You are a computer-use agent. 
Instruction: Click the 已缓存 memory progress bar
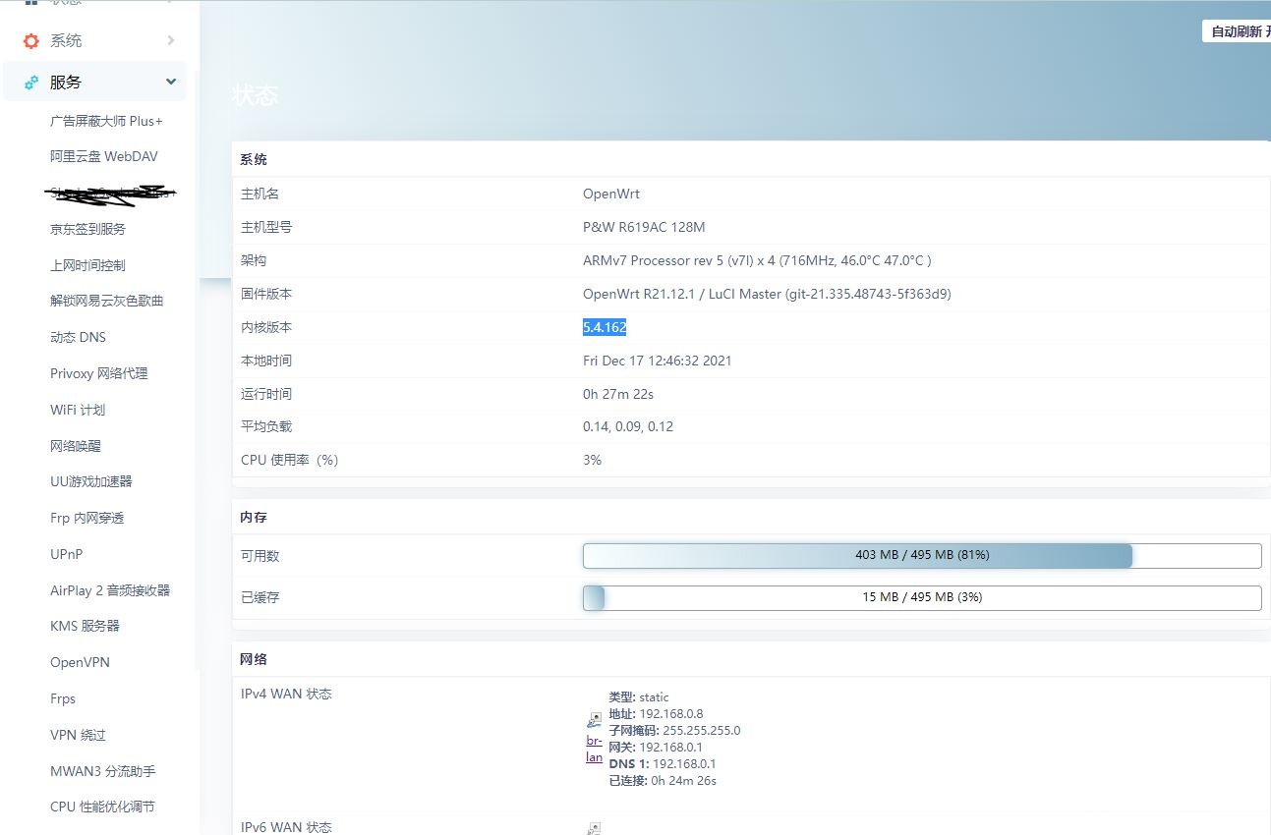921,597
